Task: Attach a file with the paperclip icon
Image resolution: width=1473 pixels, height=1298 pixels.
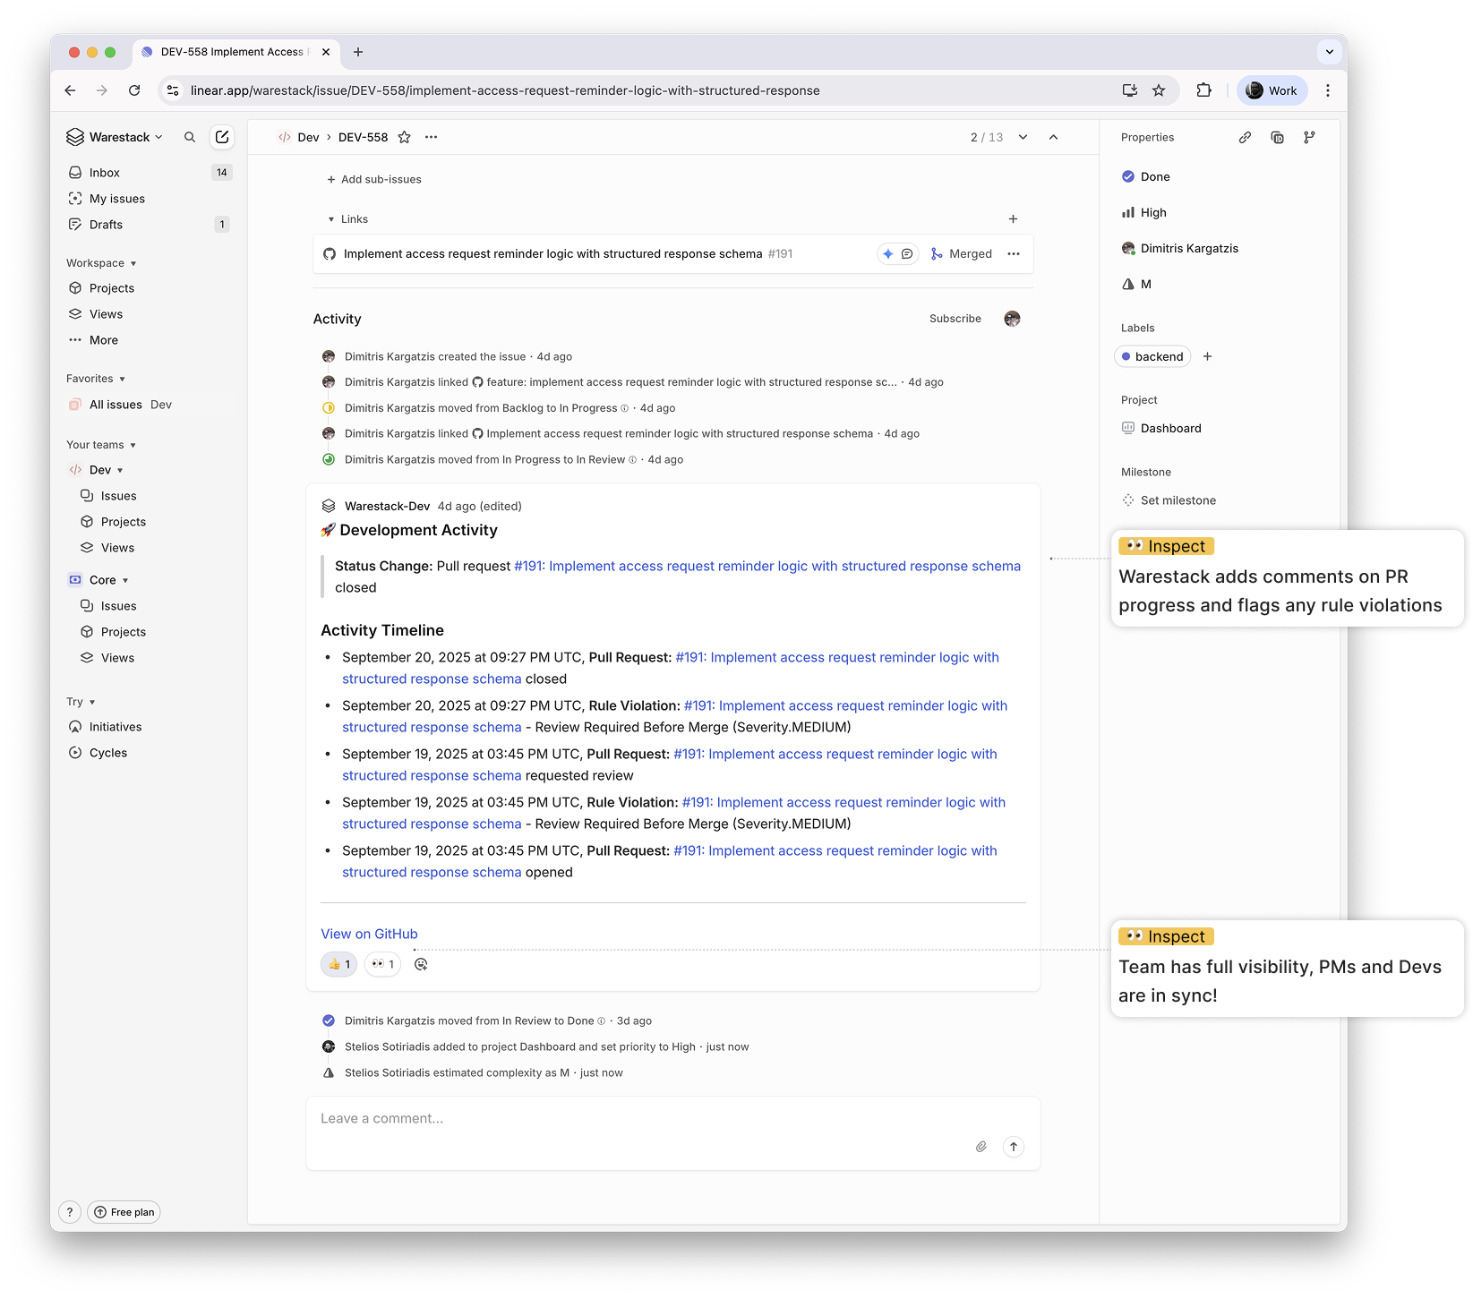Action: (981, 1147)
